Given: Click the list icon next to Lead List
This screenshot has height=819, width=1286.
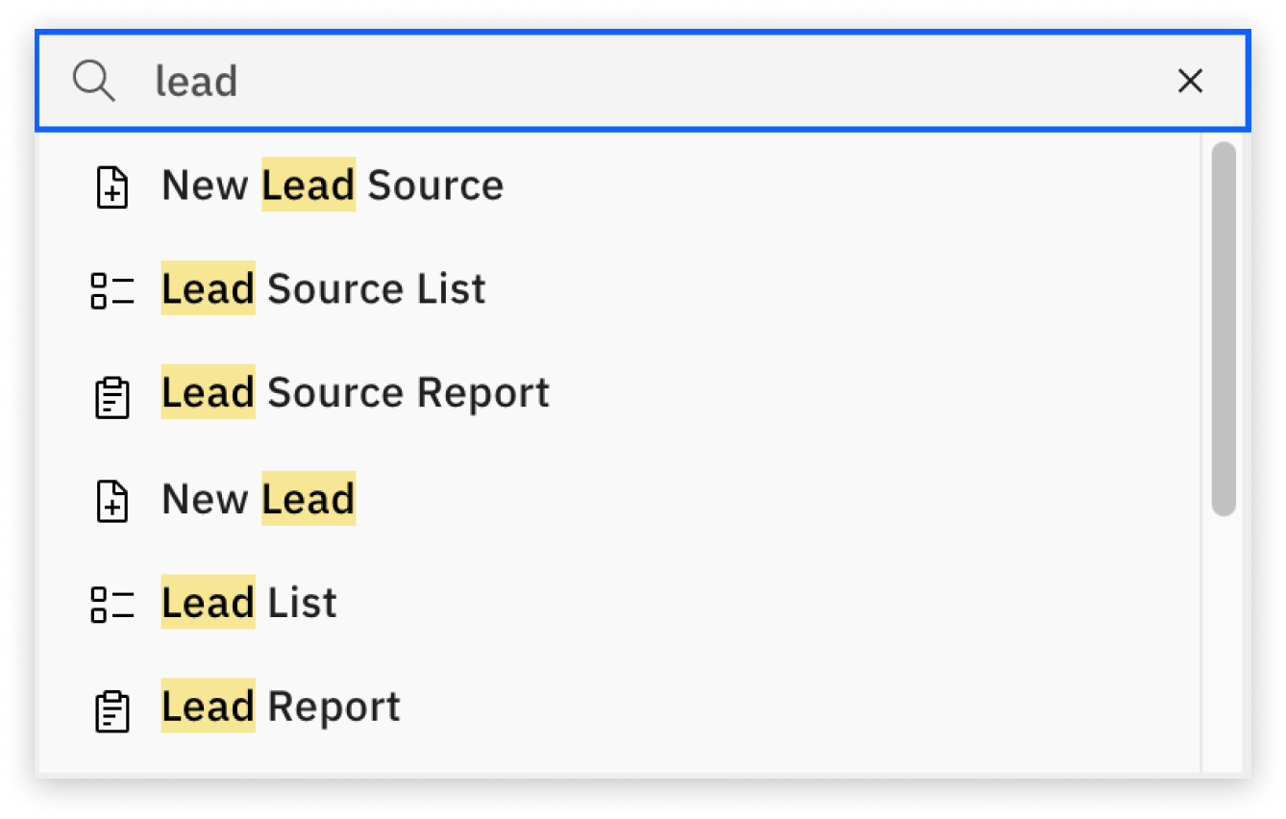Looking at the screenshot, I should click(x=112, y=604).
